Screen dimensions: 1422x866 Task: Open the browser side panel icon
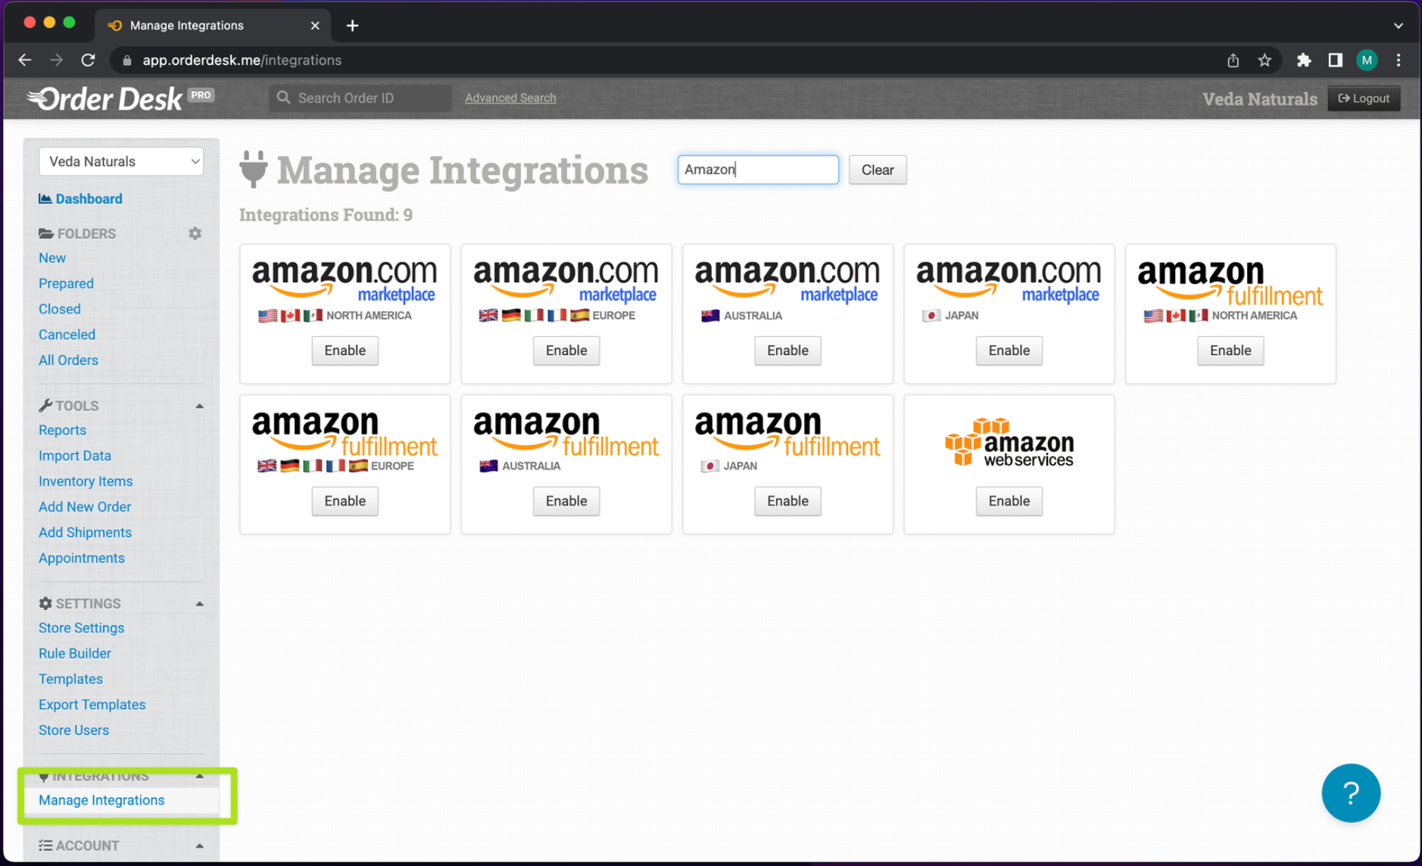(1335, 61)
